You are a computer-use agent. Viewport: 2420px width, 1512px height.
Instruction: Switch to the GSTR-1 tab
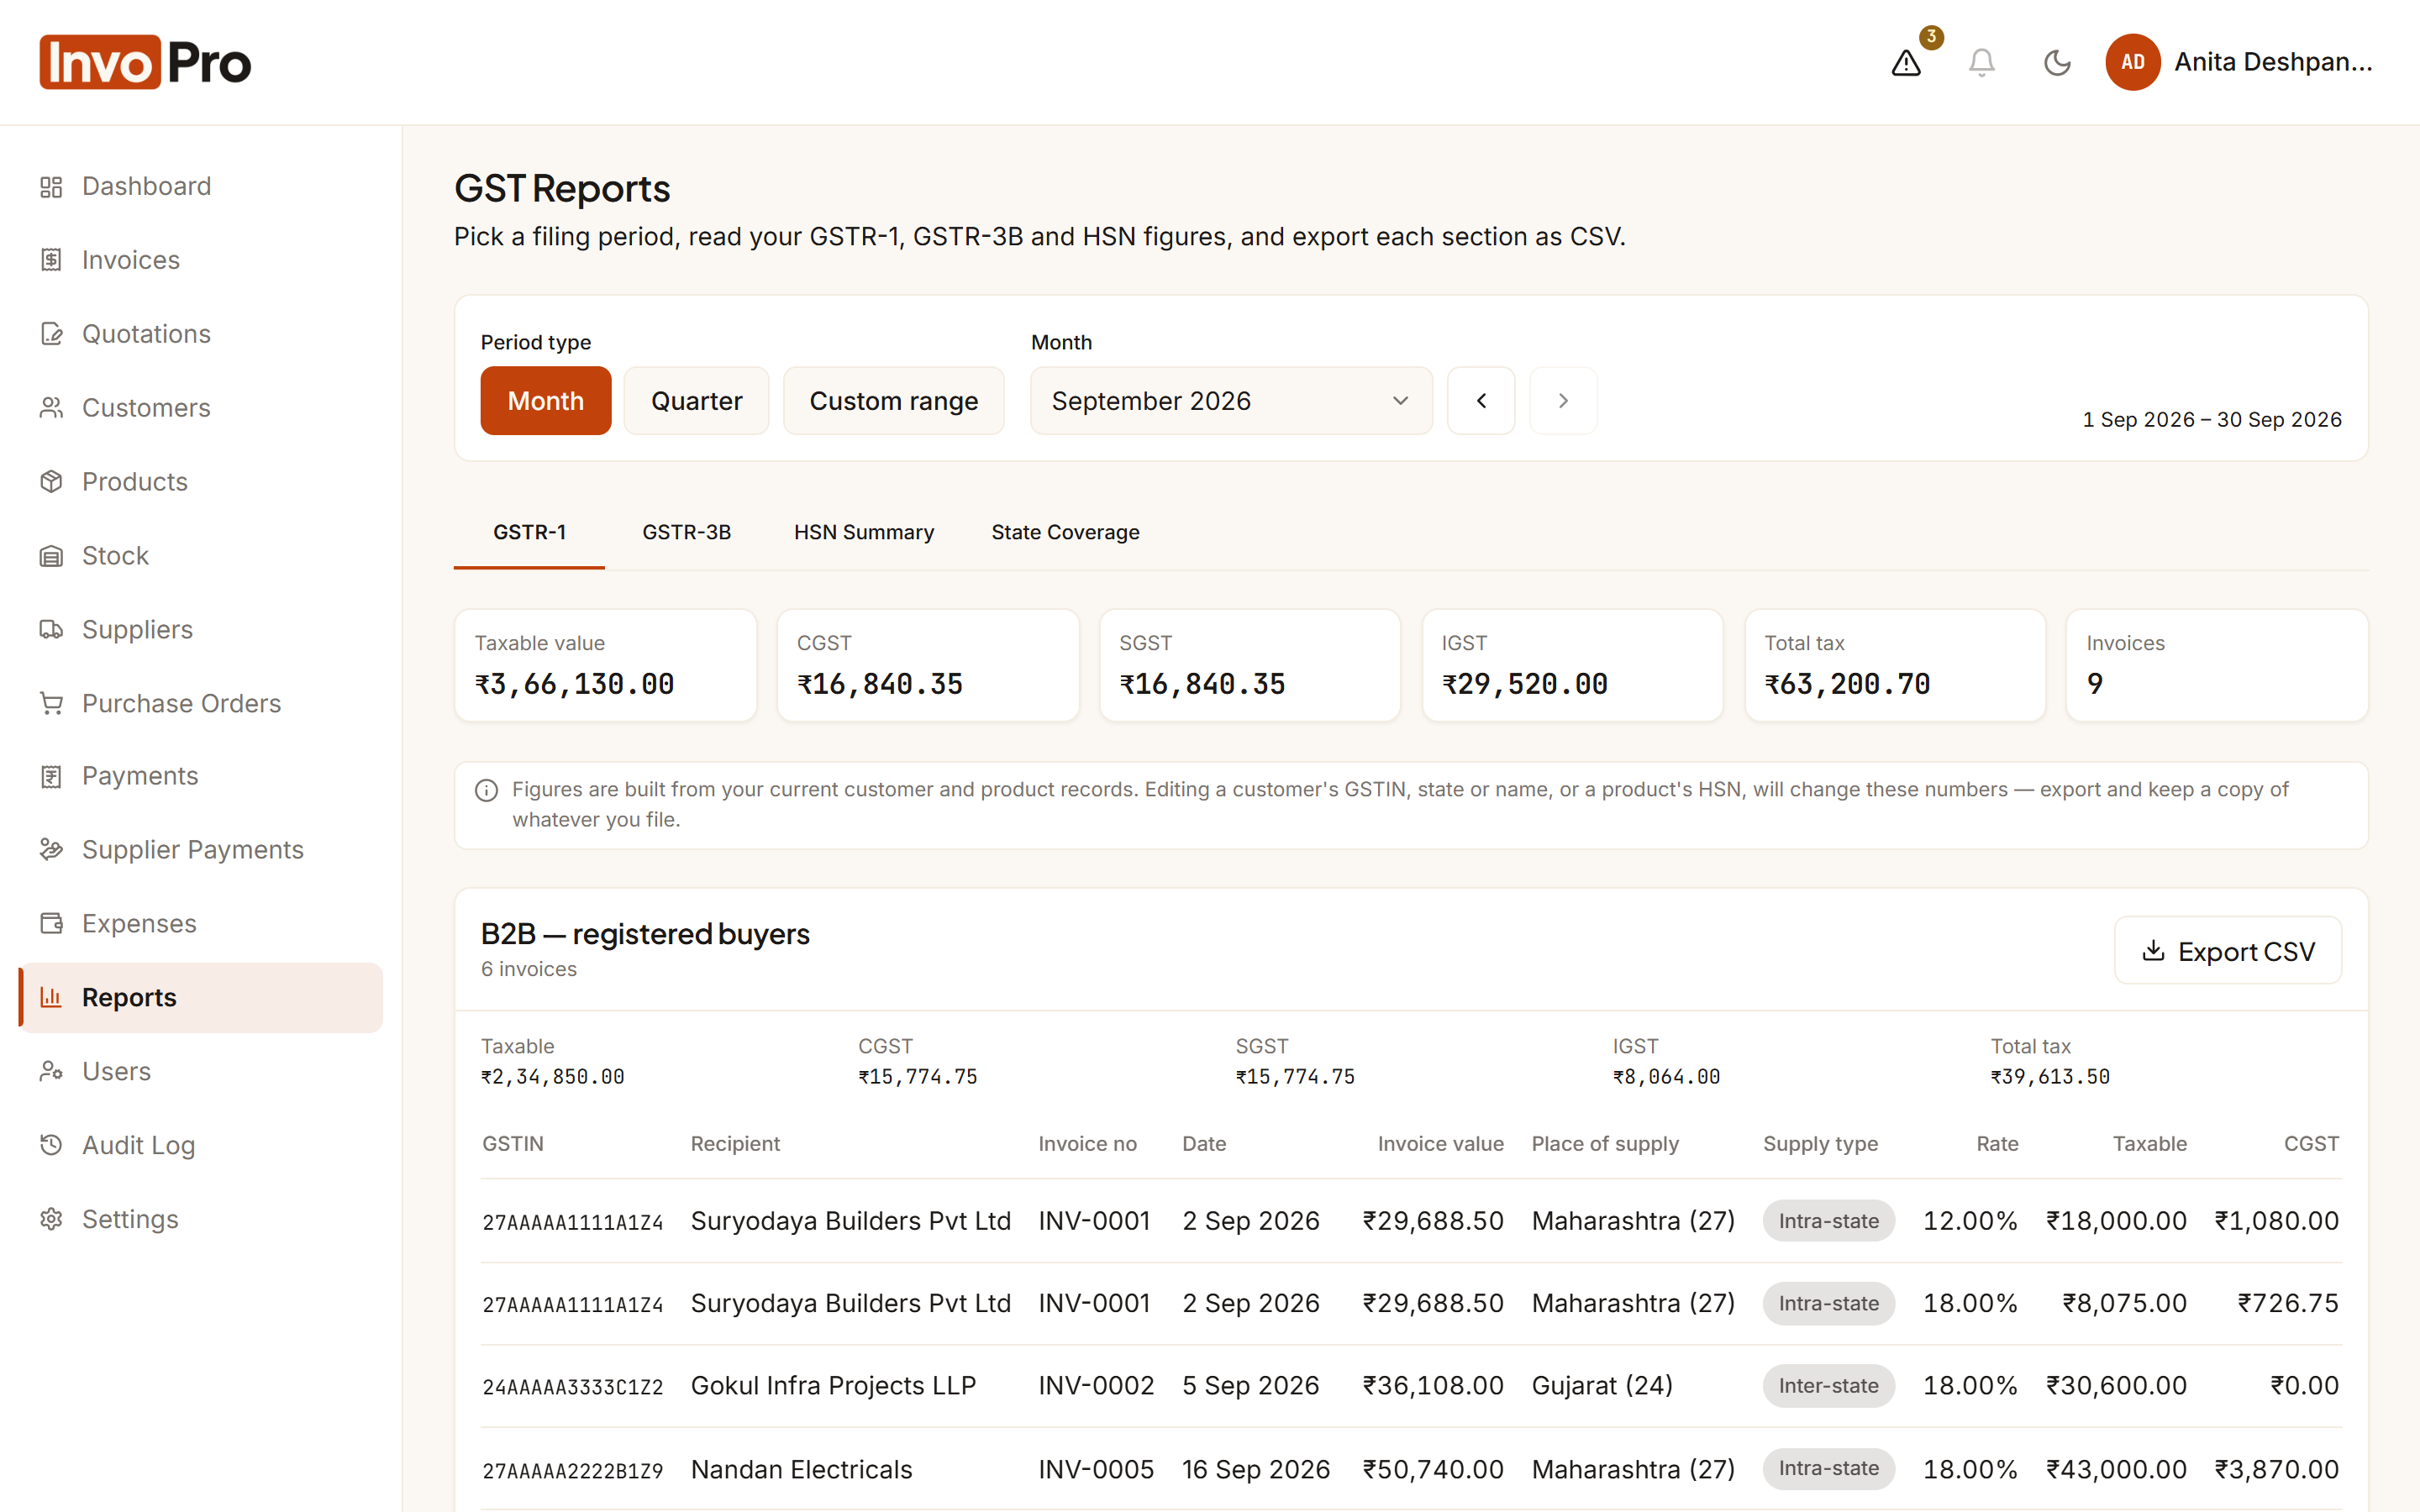coord(529,532)
